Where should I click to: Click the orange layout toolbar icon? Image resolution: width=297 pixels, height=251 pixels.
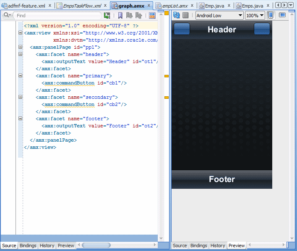tap(152, 16)
